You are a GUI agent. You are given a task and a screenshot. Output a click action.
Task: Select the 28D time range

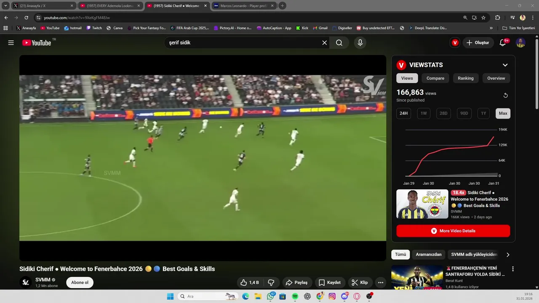[x=443, y=113]
